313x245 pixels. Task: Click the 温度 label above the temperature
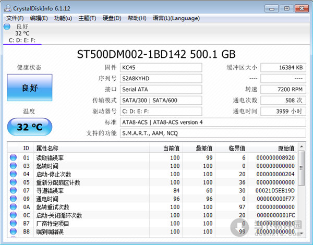pos(29,111)
